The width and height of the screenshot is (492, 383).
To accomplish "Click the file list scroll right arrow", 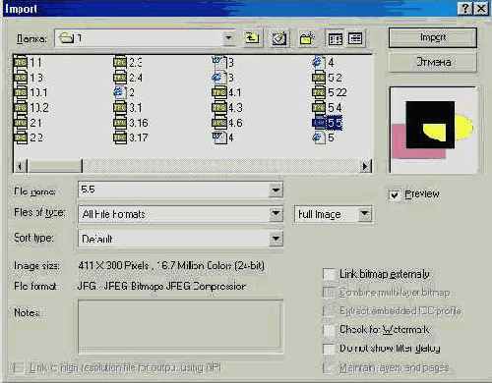I will click(365, 166).
